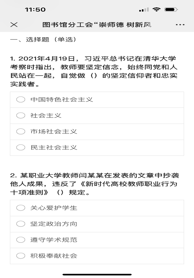The width and height of the screenshot is (194, 278).
Task: Tap the cellular signal bars icon
Action: tap(144, 10)
